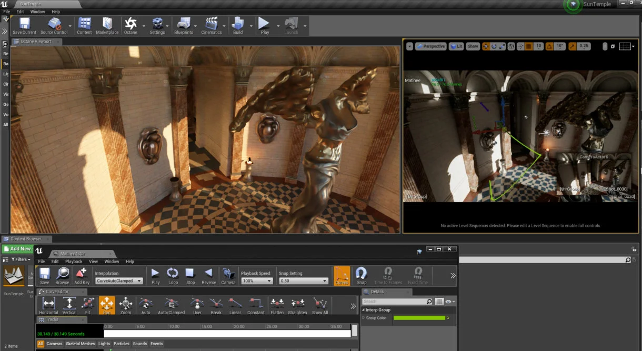Click the Blueprints toolbar icon
642x351 pixels.
pos(184,26)
